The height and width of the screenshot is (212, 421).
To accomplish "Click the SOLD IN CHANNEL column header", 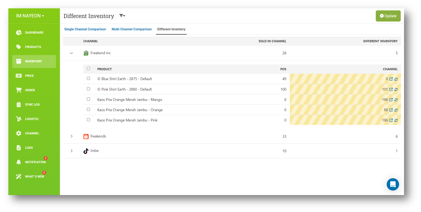I will coord(272,41).
